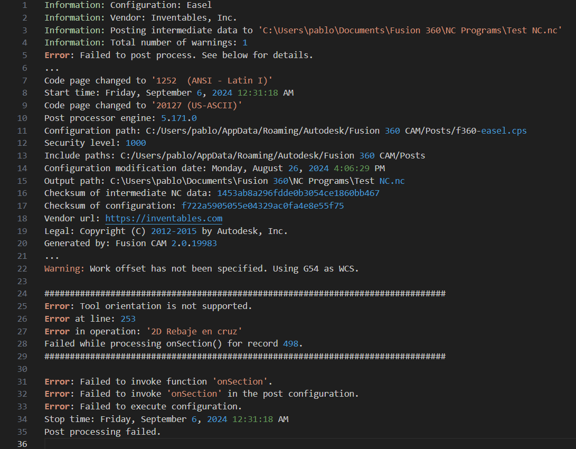Click the hash separator on line 24
576x449 pixels.
pyautogui.click(x=245, y=294)
